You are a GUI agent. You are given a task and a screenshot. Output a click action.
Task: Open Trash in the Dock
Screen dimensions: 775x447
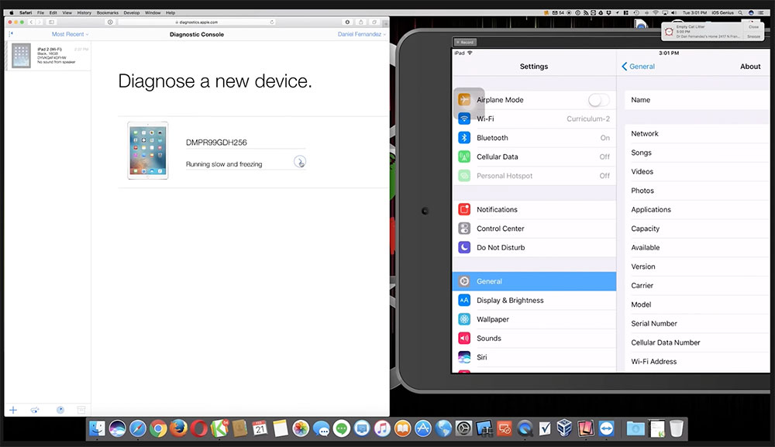(x=677, y=428)
